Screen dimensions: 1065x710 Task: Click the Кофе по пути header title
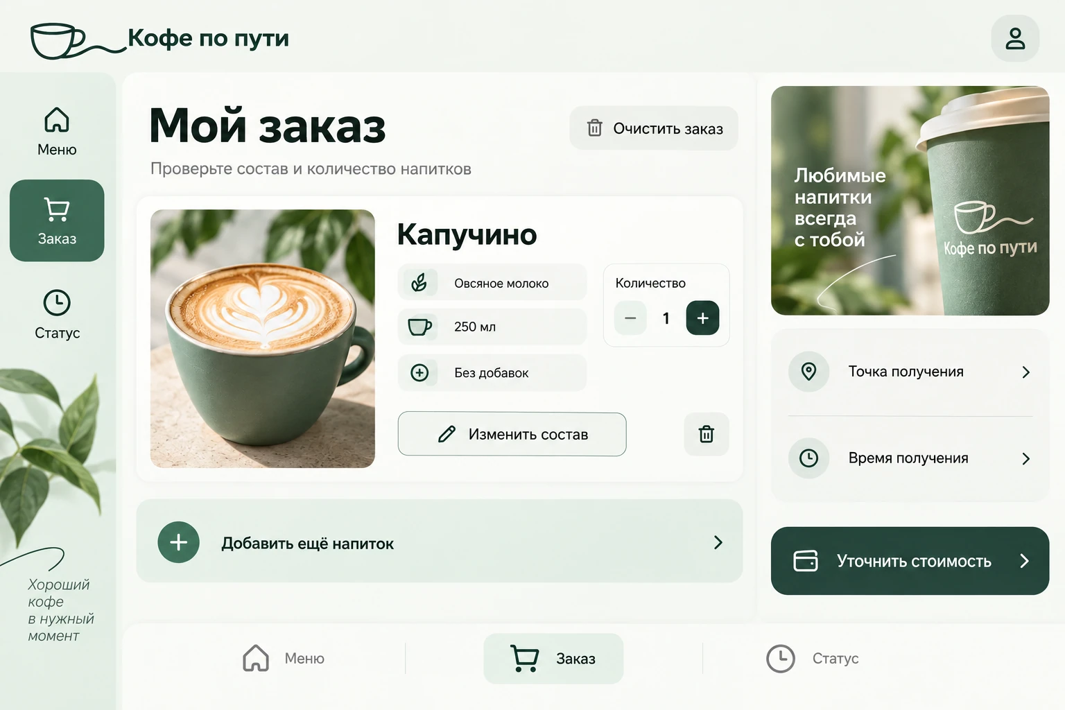(208, 38)
